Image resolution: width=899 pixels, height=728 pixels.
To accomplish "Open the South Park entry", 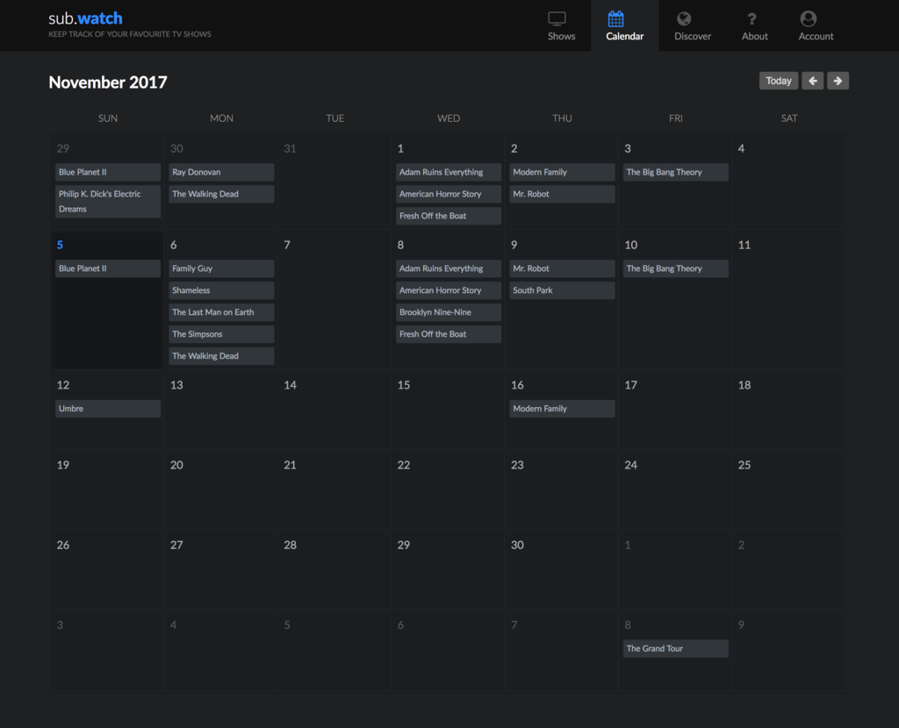I will click(x=562, y=289).
